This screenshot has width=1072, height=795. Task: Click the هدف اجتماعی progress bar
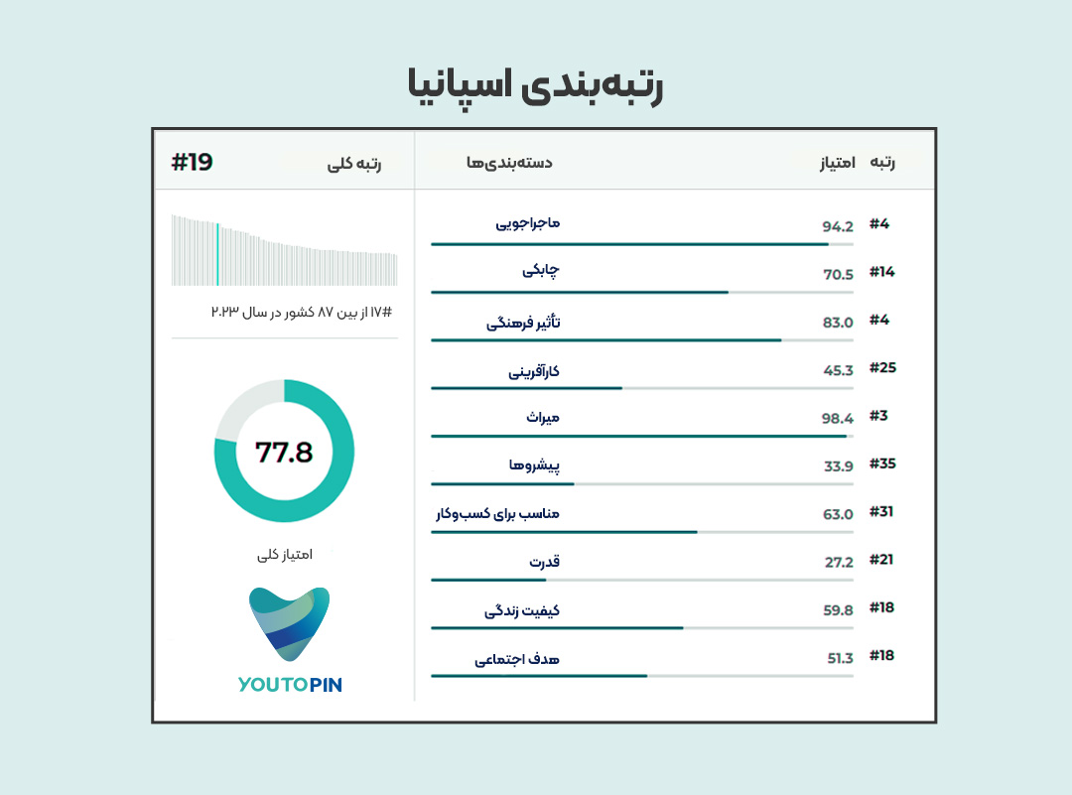click(642, 676)
